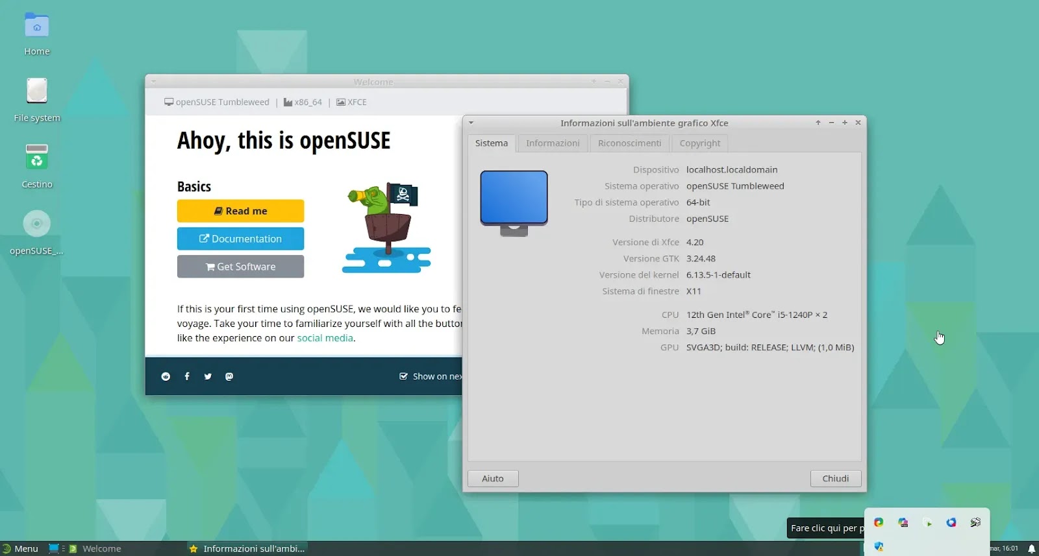Open window menu arrow of Welcome window
1039x556 pixels.
pos(153,82)
